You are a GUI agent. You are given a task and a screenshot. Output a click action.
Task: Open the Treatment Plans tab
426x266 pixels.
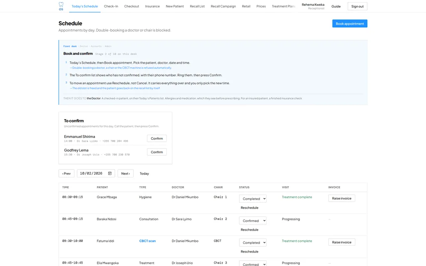click(x=283, y=6)
